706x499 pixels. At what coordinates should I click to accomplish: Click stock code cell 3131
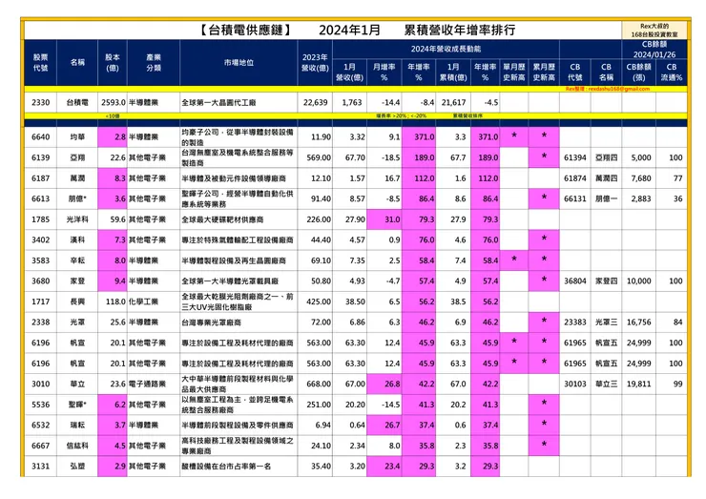click(40, 467)
